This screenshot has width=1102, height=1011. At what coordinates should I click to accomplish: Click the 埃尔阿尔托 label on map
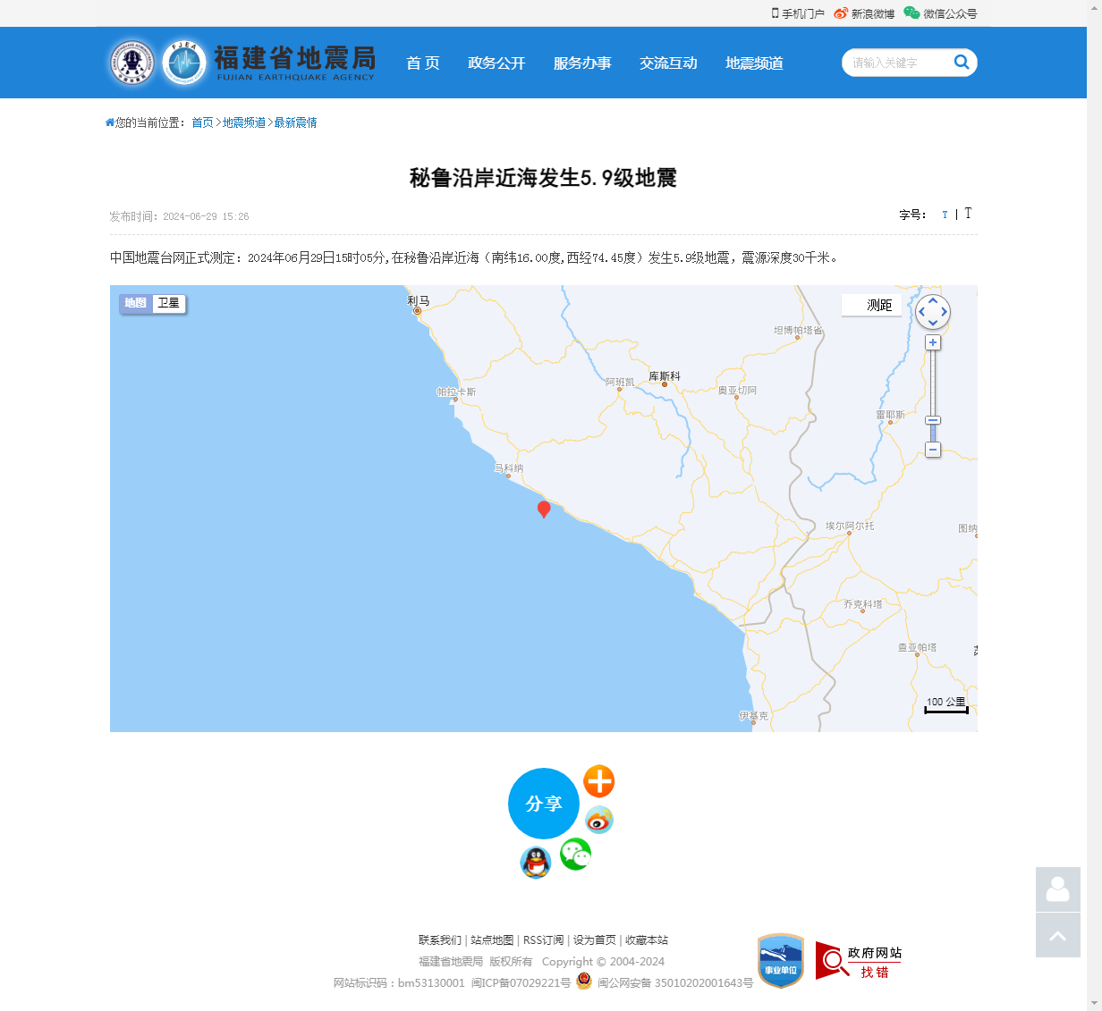click(850, 526)
